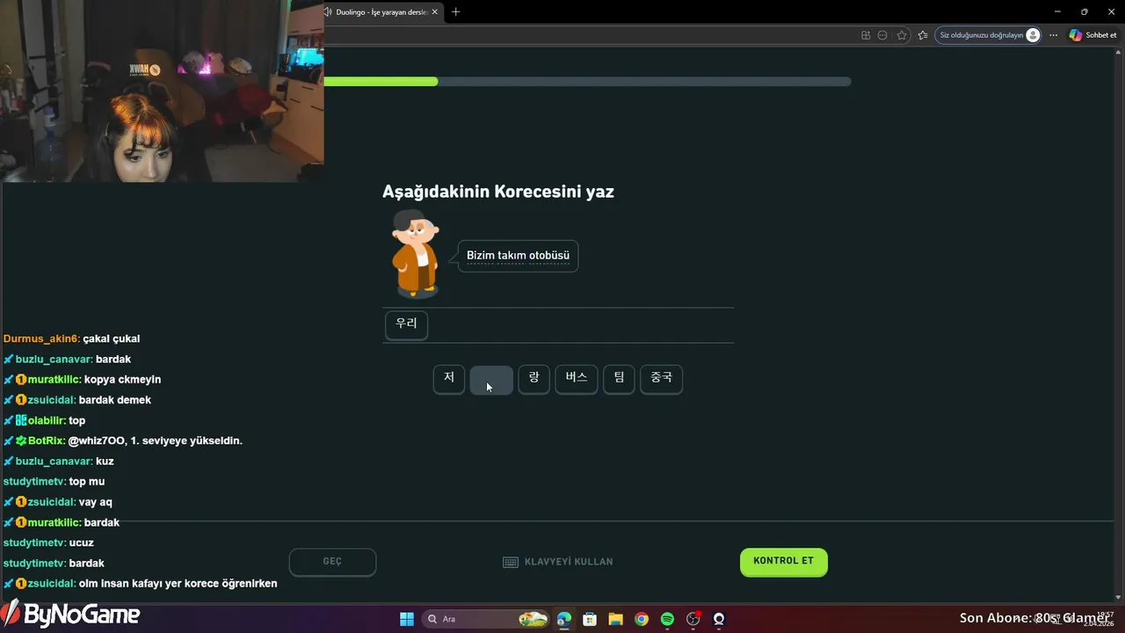
Task: Click chat message 'top mu'
Action: pos(87,482)
